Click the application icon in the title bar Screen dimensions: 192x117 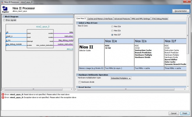[2, 2]
